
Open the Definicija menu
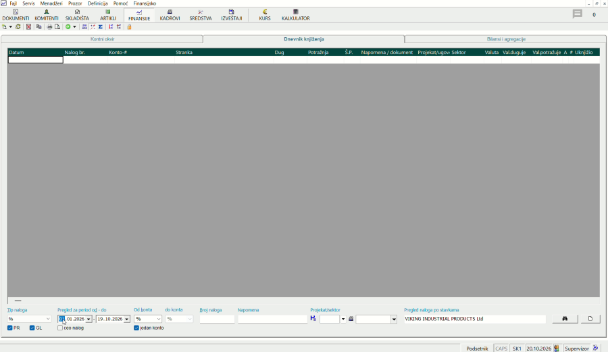(x=97, y=3)
